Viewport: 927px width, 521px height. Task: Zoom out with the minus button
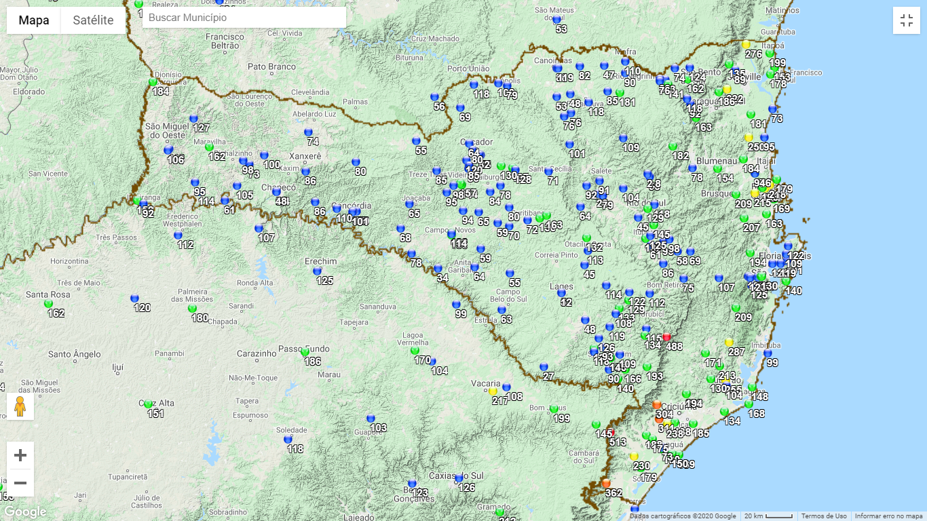(x=20, y=483)
